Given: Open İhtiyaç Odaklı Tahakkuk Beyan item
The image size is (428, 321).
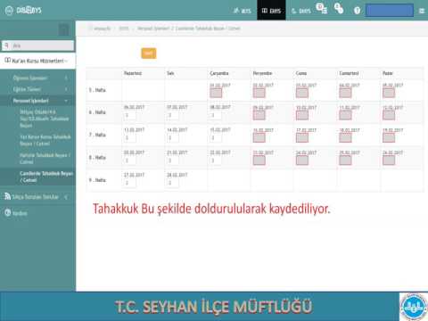Looking at the screenshot, I should click(45, 119).
